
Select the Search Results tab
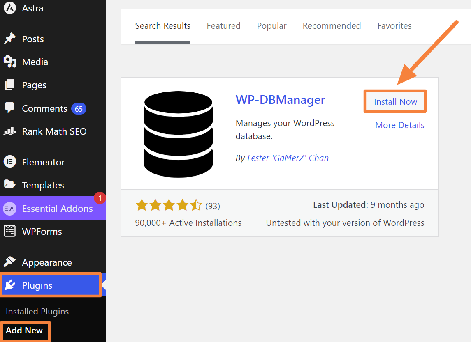(x=162, y=26)
